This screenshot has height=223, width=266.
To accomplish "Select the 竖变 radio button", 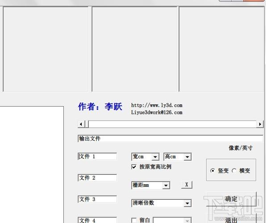I will coord(212,171).
